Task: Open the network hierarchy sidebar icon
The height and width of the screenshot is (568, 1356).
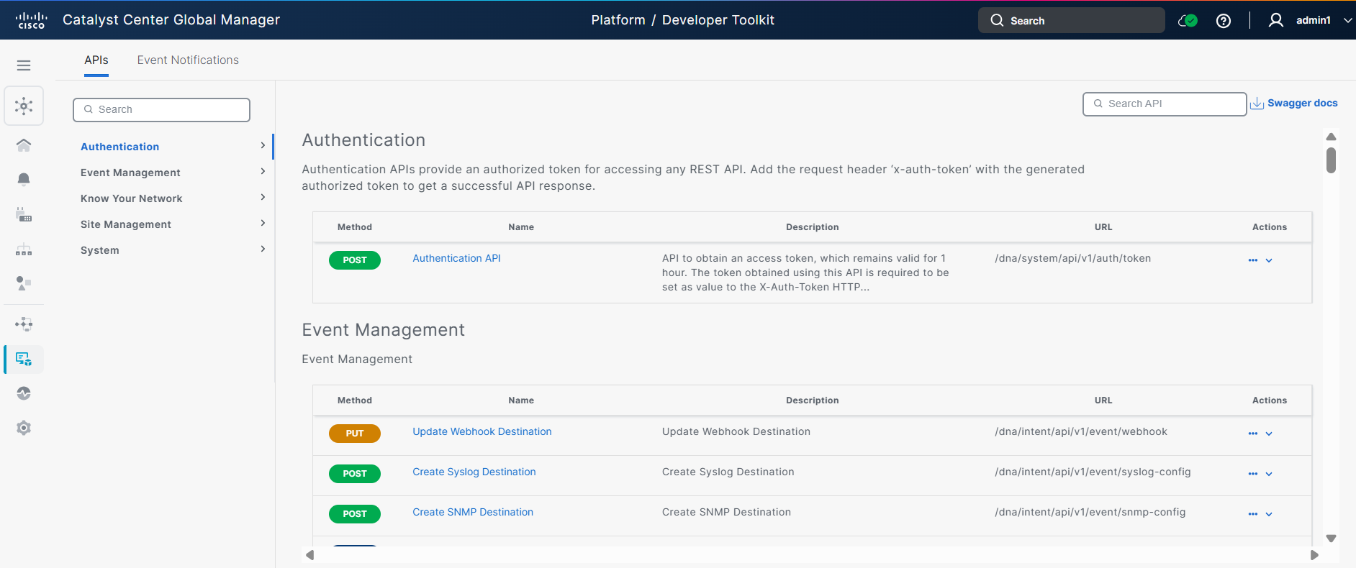Action: tap(24, 249)
